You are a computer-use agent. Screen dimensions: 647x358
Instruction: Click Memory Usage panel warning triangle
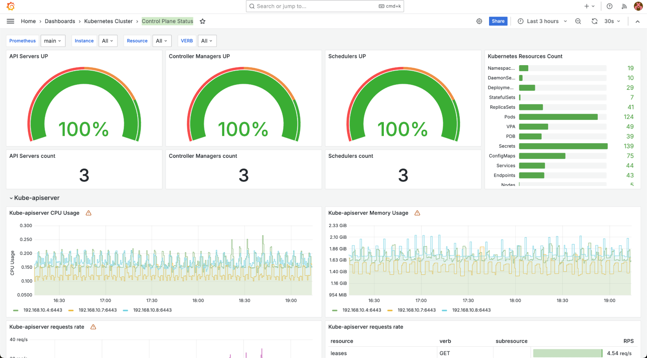pyautogui.click(x=417, y=213)
